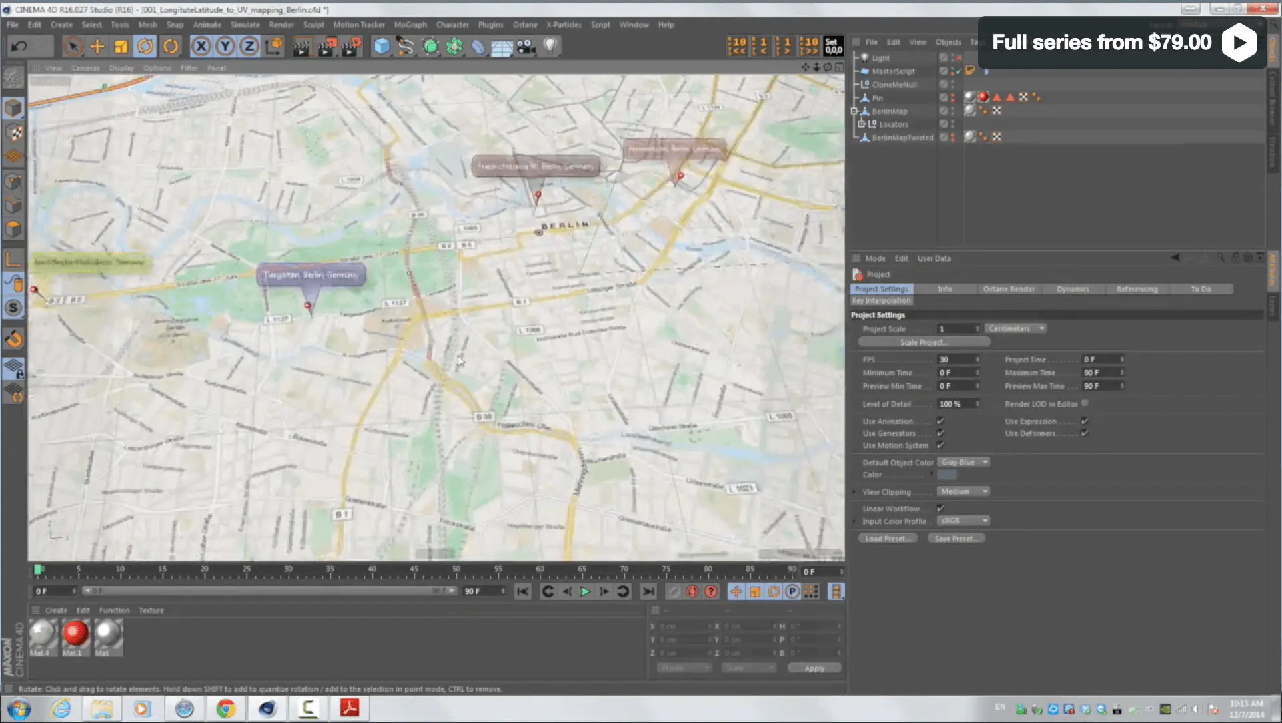Add a Cube primitive object
The image size is (1282, 723).
click(x=382, y=46)
